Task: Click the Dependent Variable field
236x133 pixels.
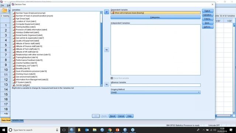Action: 156,13
